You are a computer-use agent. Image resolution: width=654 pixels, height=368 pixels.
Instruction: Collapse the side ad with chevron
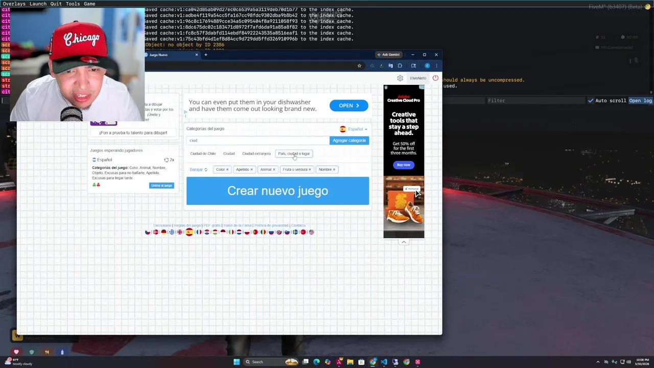404,242
